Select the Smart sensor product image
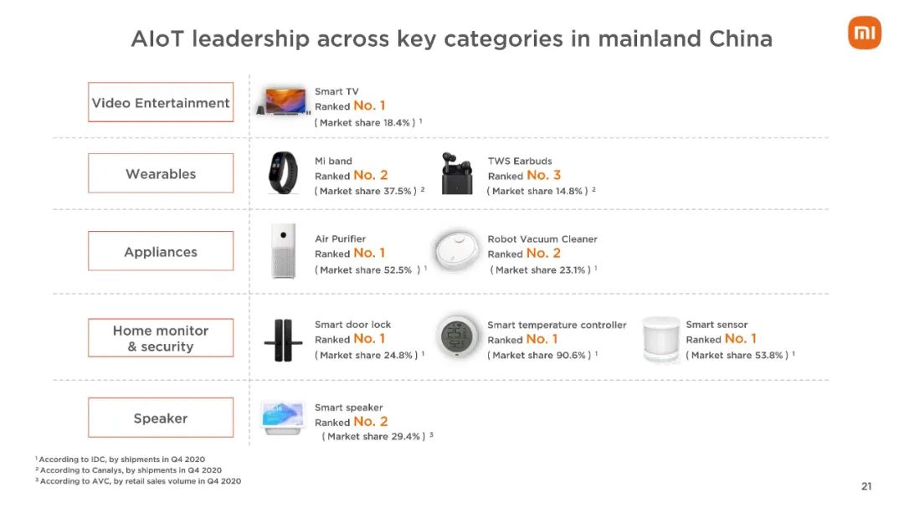The height and width of the screenshot is (508, 904). pos(660,340)
